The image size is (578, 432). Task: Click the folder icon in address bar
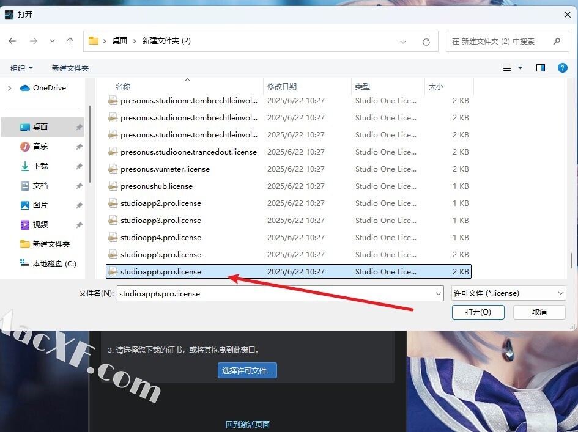[x=94, y=40]
